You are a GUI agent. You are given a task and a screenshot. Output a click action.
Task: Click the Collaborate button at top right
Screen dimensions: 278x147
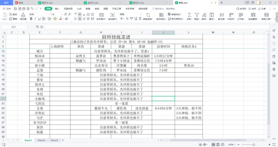[252, 9]
